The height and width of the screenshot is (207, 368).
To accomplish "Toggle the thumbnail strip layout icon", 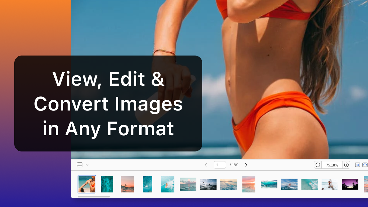I will click(79, 165).
